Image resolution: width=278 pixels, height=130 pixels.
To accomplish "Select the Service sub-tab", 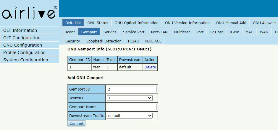I will [110, 32].
